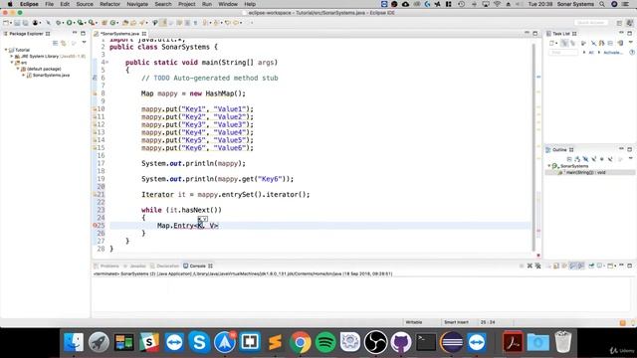Click the error marker on line 25

96,226
